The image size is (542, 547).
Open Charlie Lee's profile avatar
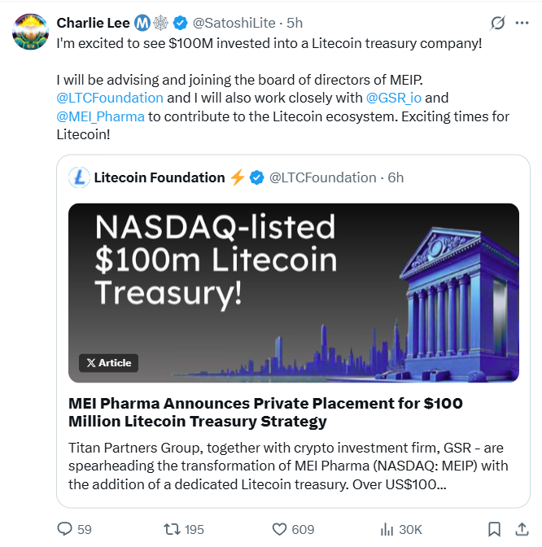point(31,31)
